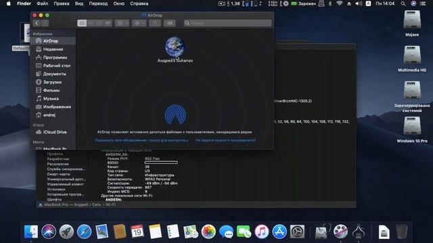Click the Wi-Fi menu bar icon
The height and width of the screenshot is (243, 433).
(x=340, y=3)
